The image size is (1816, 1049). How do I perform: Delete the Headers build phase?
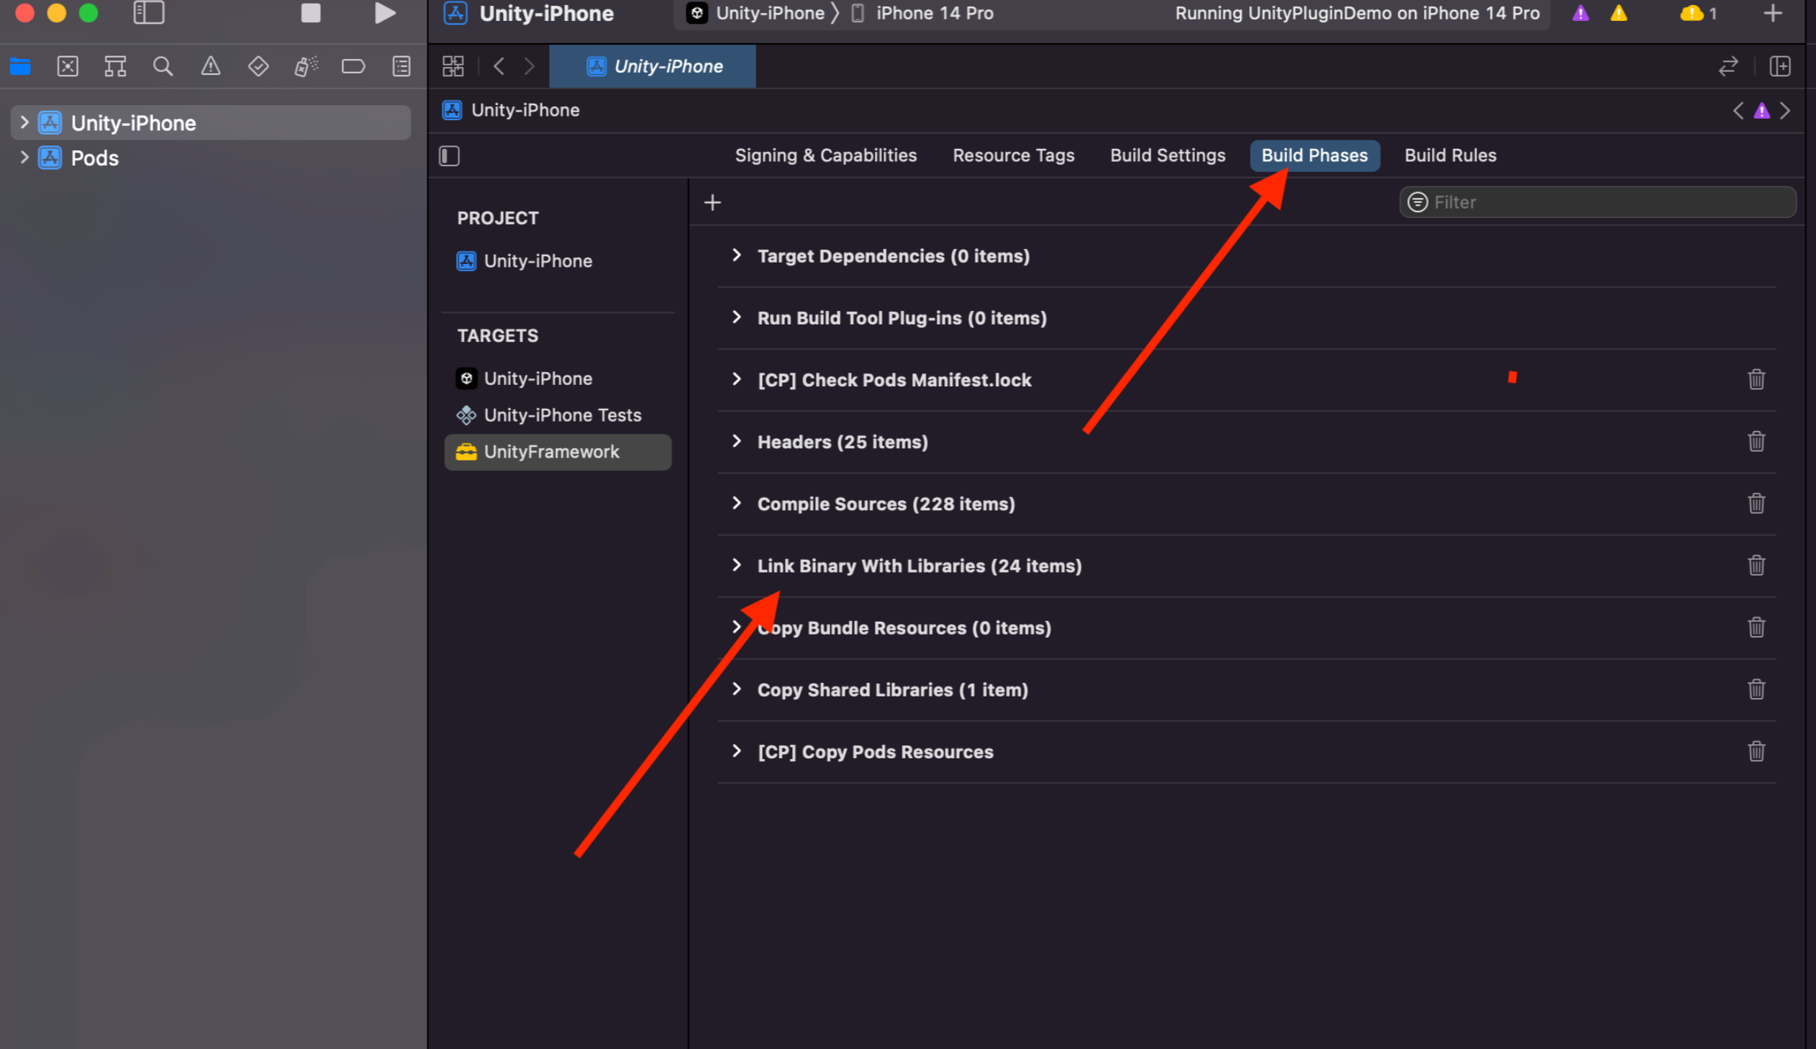click(x=1756, y=442)
